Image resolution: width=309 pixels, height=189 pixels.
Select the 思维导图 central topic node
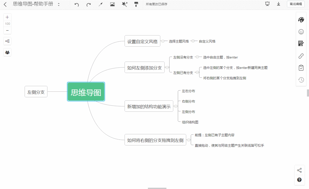(86, 92)
